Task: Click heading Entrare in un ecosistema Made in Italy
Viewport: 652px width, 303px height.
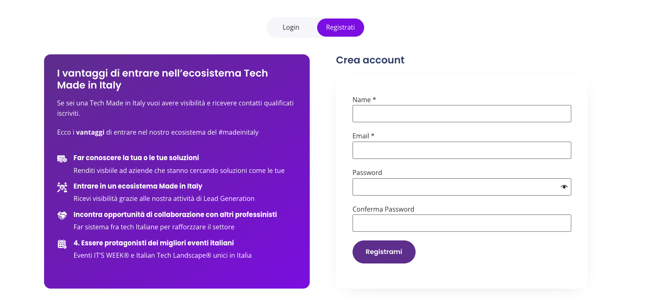Action: 138,186
